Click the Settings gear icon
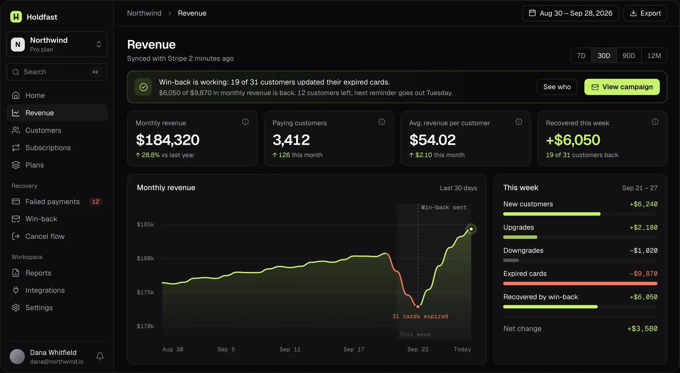Image resolution: width=680 pixels, height=373 pixels. (x=16, y=308)
